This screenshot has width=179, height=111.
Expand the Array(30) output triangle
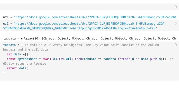(22, 39)
